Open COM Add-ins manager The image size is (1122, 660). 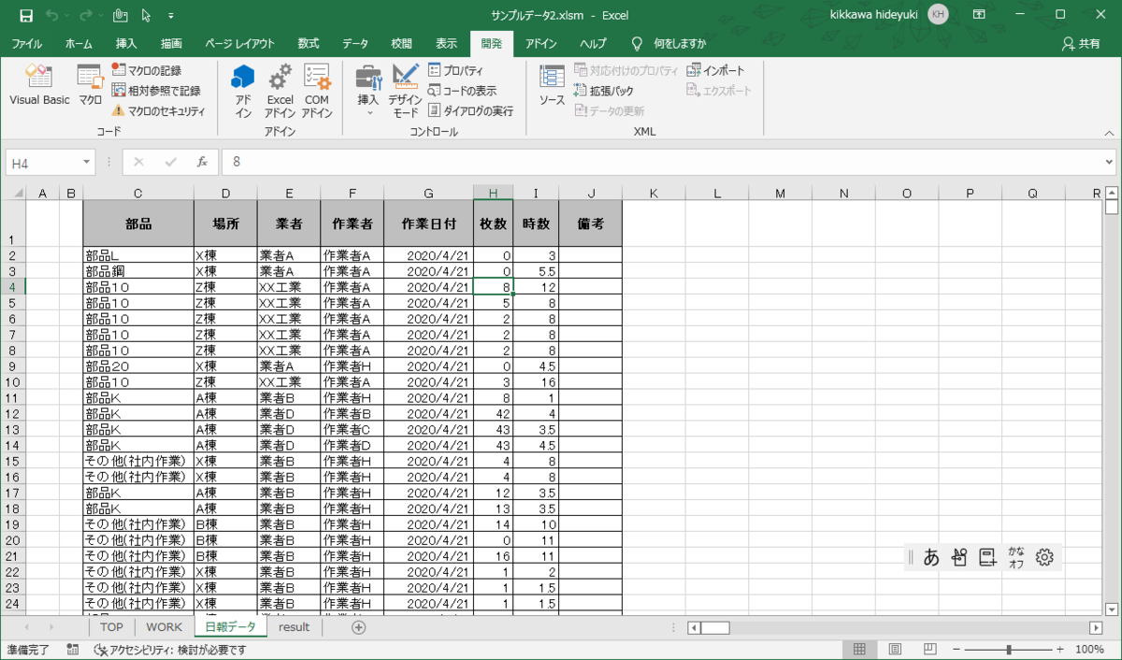[x=317, y=91]
